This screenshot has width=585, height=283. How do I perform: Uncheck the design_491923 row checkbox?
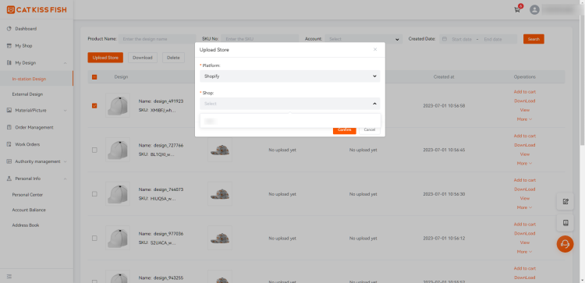(x=94, y=105)
